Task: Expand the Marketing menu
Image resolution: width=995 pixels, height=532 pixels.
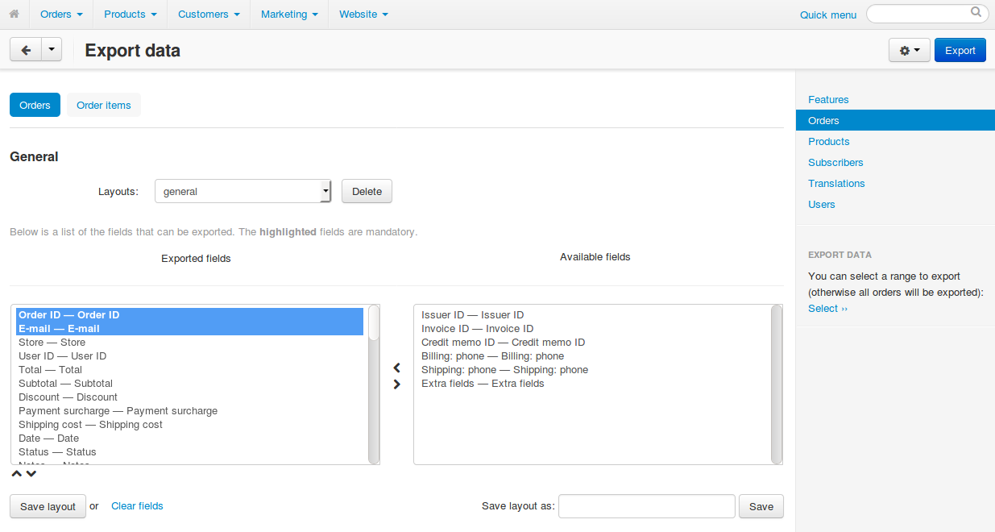Action: pyautogui.click(x=289, y=15)
